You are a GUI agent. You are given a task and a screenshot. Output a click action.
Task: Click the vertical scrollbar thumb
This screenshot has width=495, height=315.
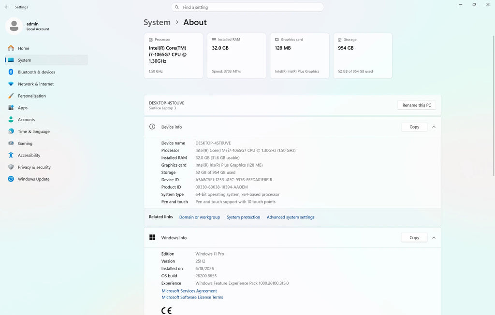click(x=494, y=106)
